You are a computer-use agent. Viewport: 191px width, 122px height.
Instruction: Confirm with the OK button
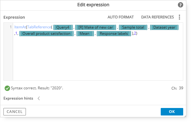pos(172,112)
